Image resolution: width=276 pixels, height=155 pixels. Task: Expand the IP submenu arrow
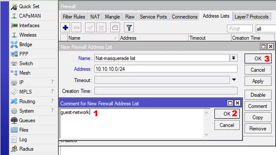53,82
